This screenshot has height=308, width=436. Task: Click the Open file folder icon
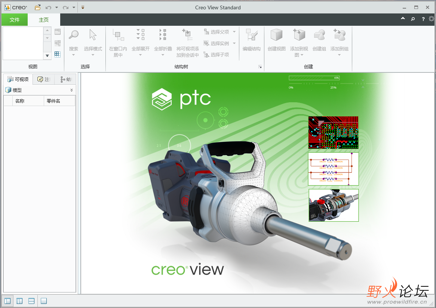[x=37, y=7]
